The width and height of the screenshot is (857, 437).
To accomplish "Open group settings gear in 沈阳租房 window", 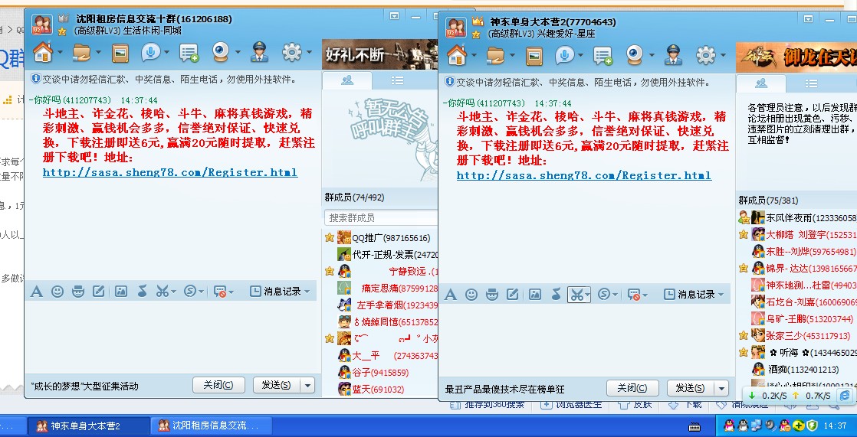I will pyautogui.click(x=292, y=52).
